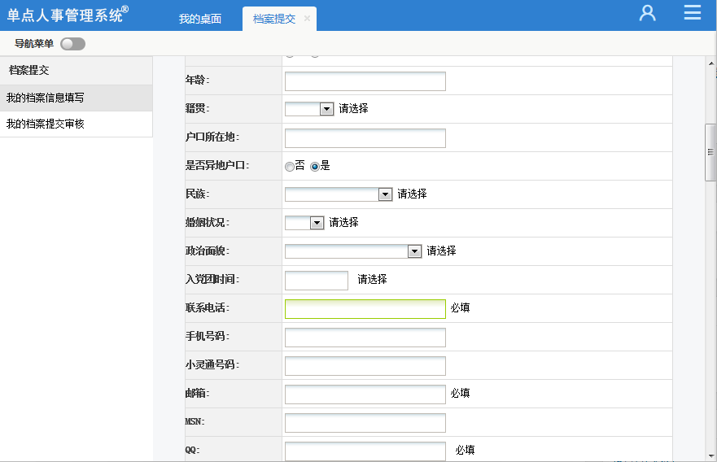Select 是 for 是否异地户口
717x462 pixels.
(x=315, y=167)
